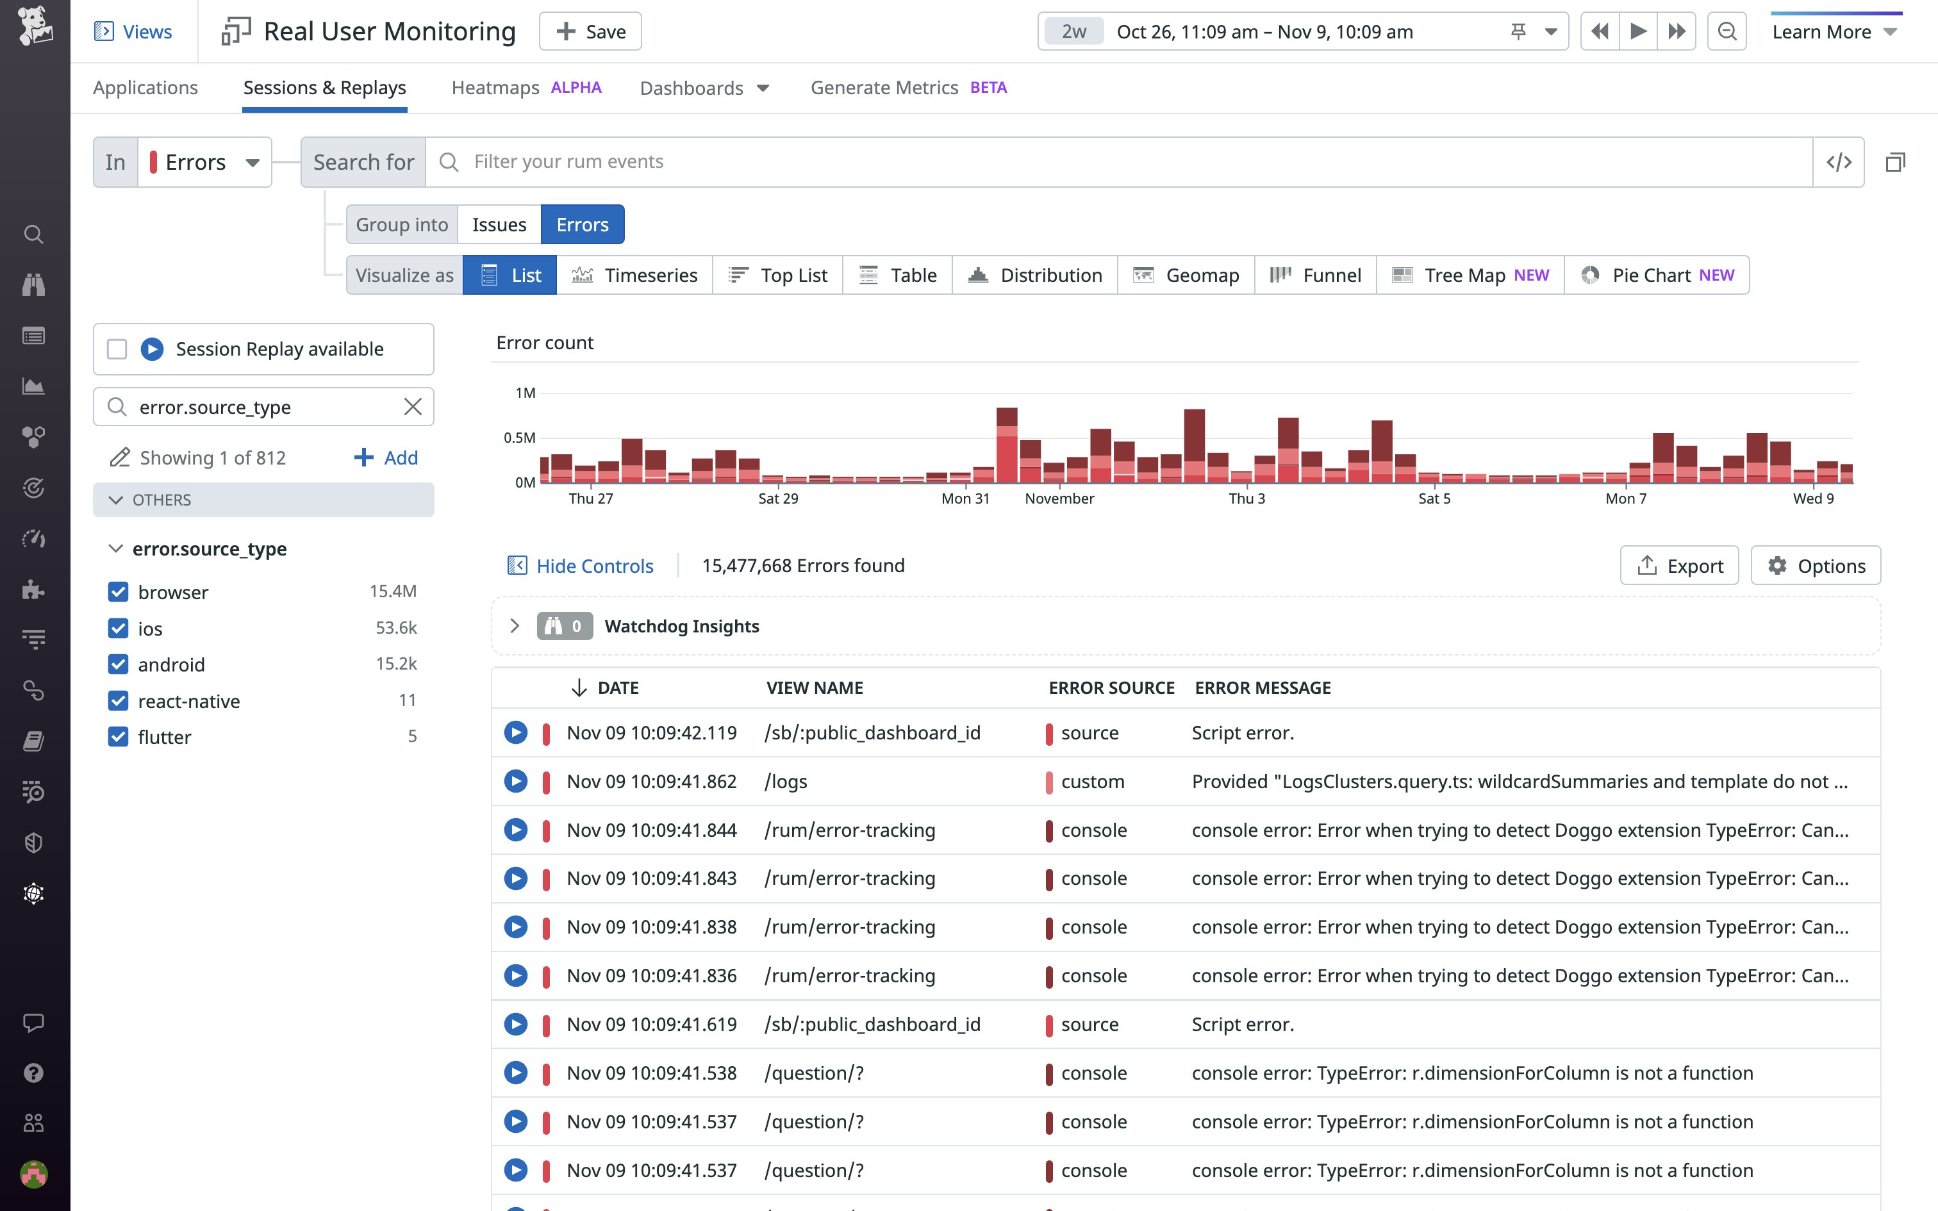This screenshot has width=1938, height=1211.
Task: Switch to the Heatmaps tab
Action: point(495,87)
